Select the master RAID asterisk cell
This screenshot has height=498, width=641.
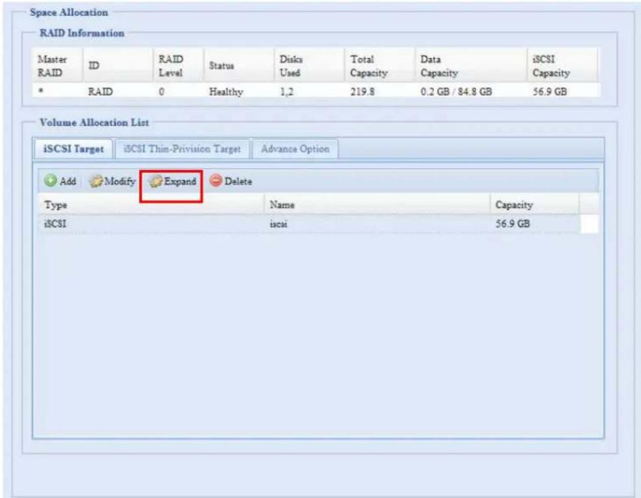pyautogui.click(x=57, y=92)
